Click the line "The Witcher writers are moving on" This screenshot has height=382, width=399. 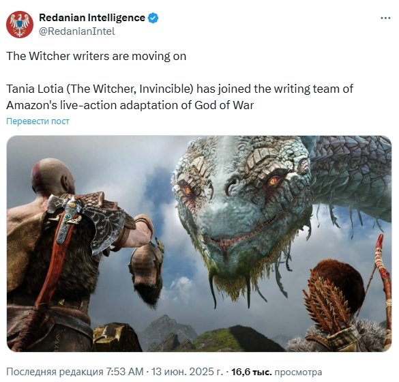pos(96,56)
